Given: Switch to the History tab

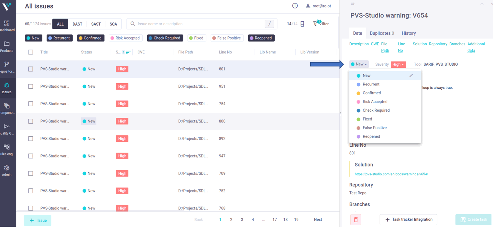Looking at the screenshot, I should [409, 33].
